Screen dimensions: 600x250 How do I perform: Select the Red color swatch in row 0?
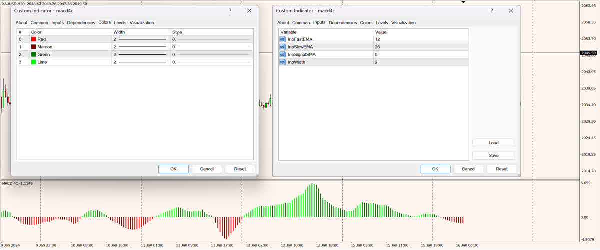33,39
